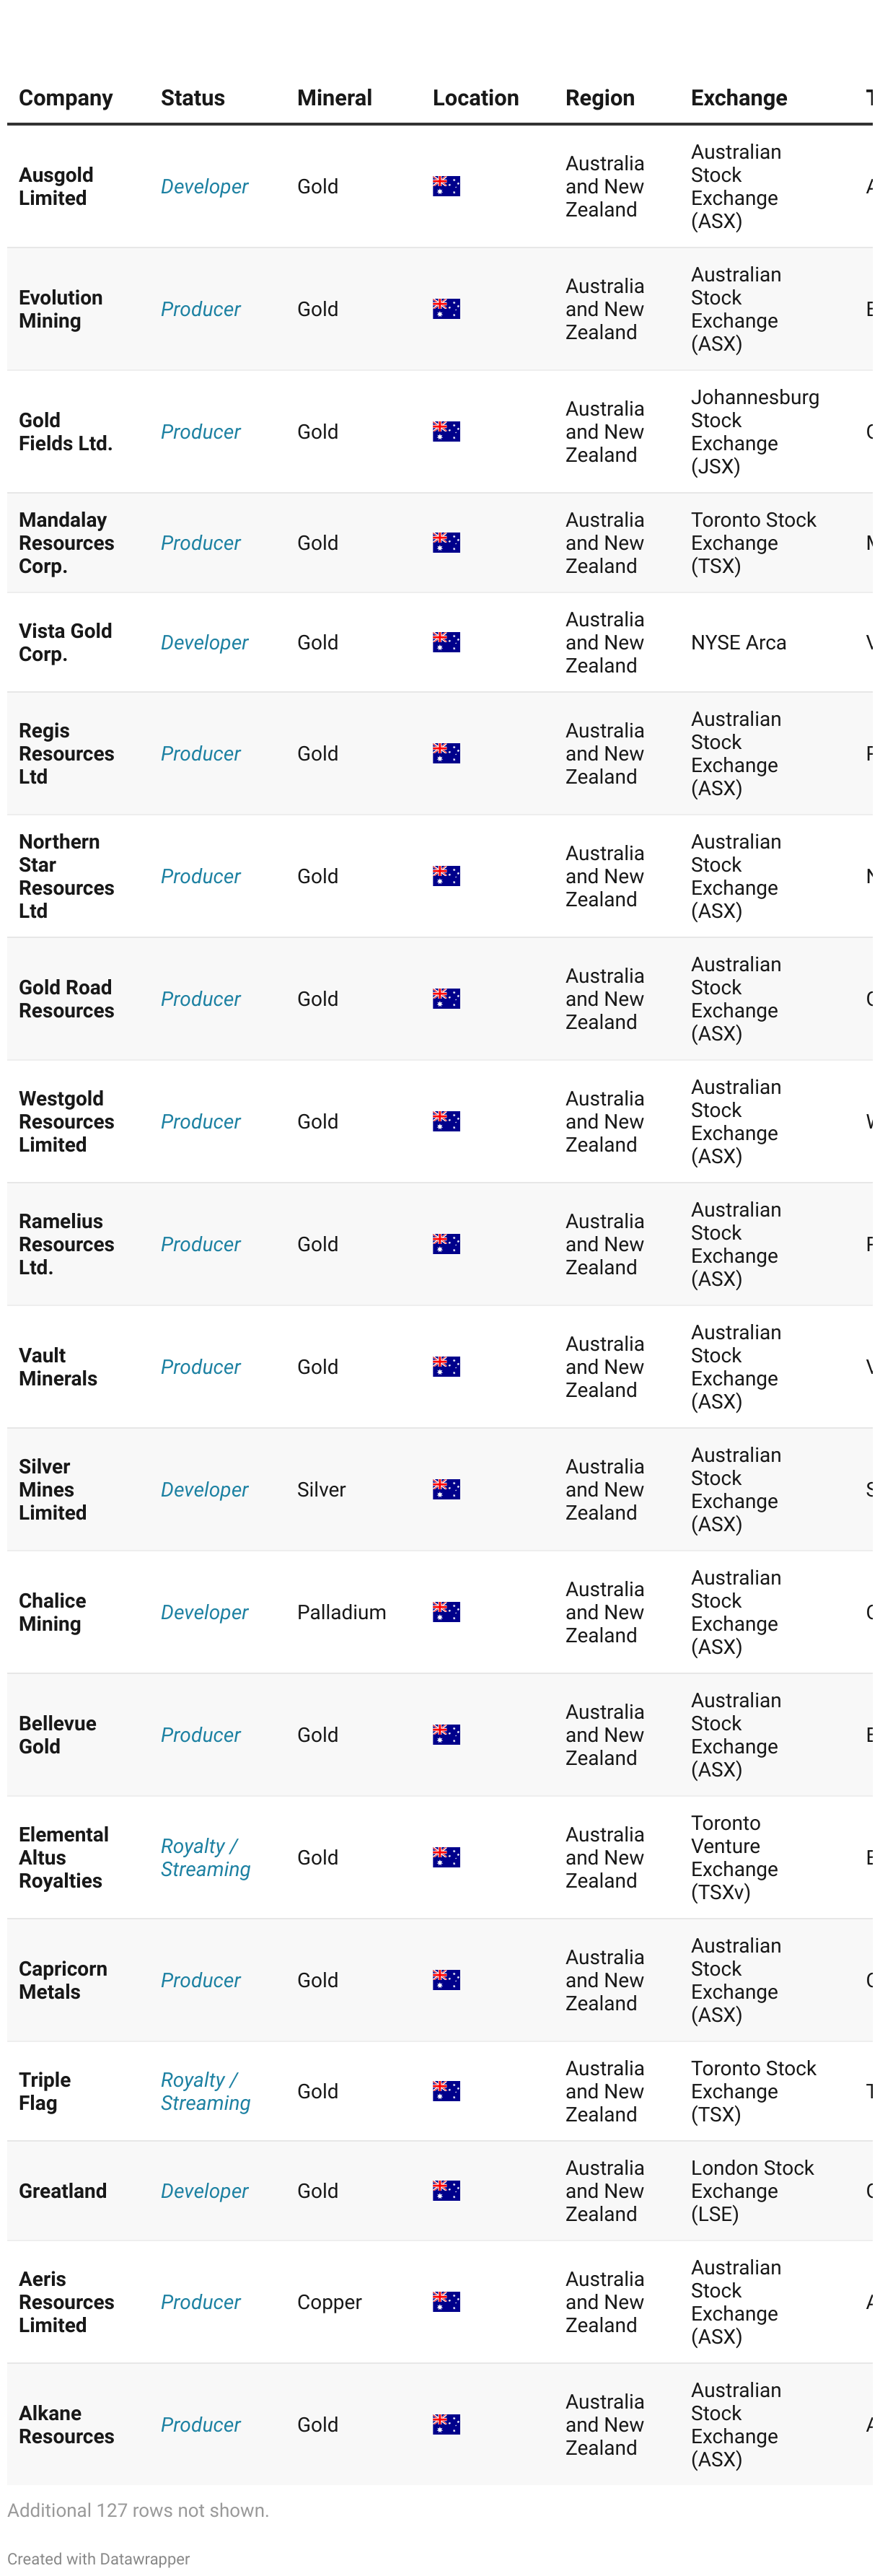Select the Gold Fields Ltd. company name
880x2576 pixels.
[65, 431]
